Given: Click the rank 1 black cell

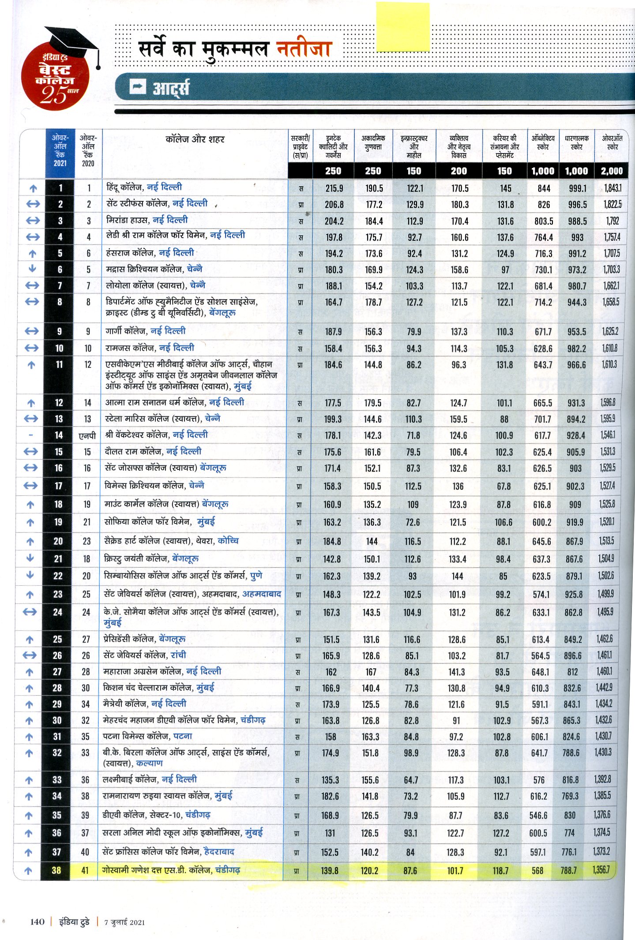Looking at the screenshot, I should (60, 188).
